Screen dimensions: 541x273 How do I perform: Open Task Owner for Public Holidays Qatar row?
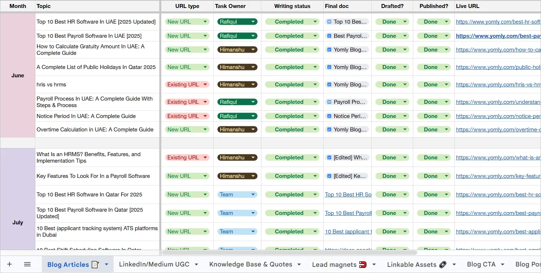pos(237,67)
